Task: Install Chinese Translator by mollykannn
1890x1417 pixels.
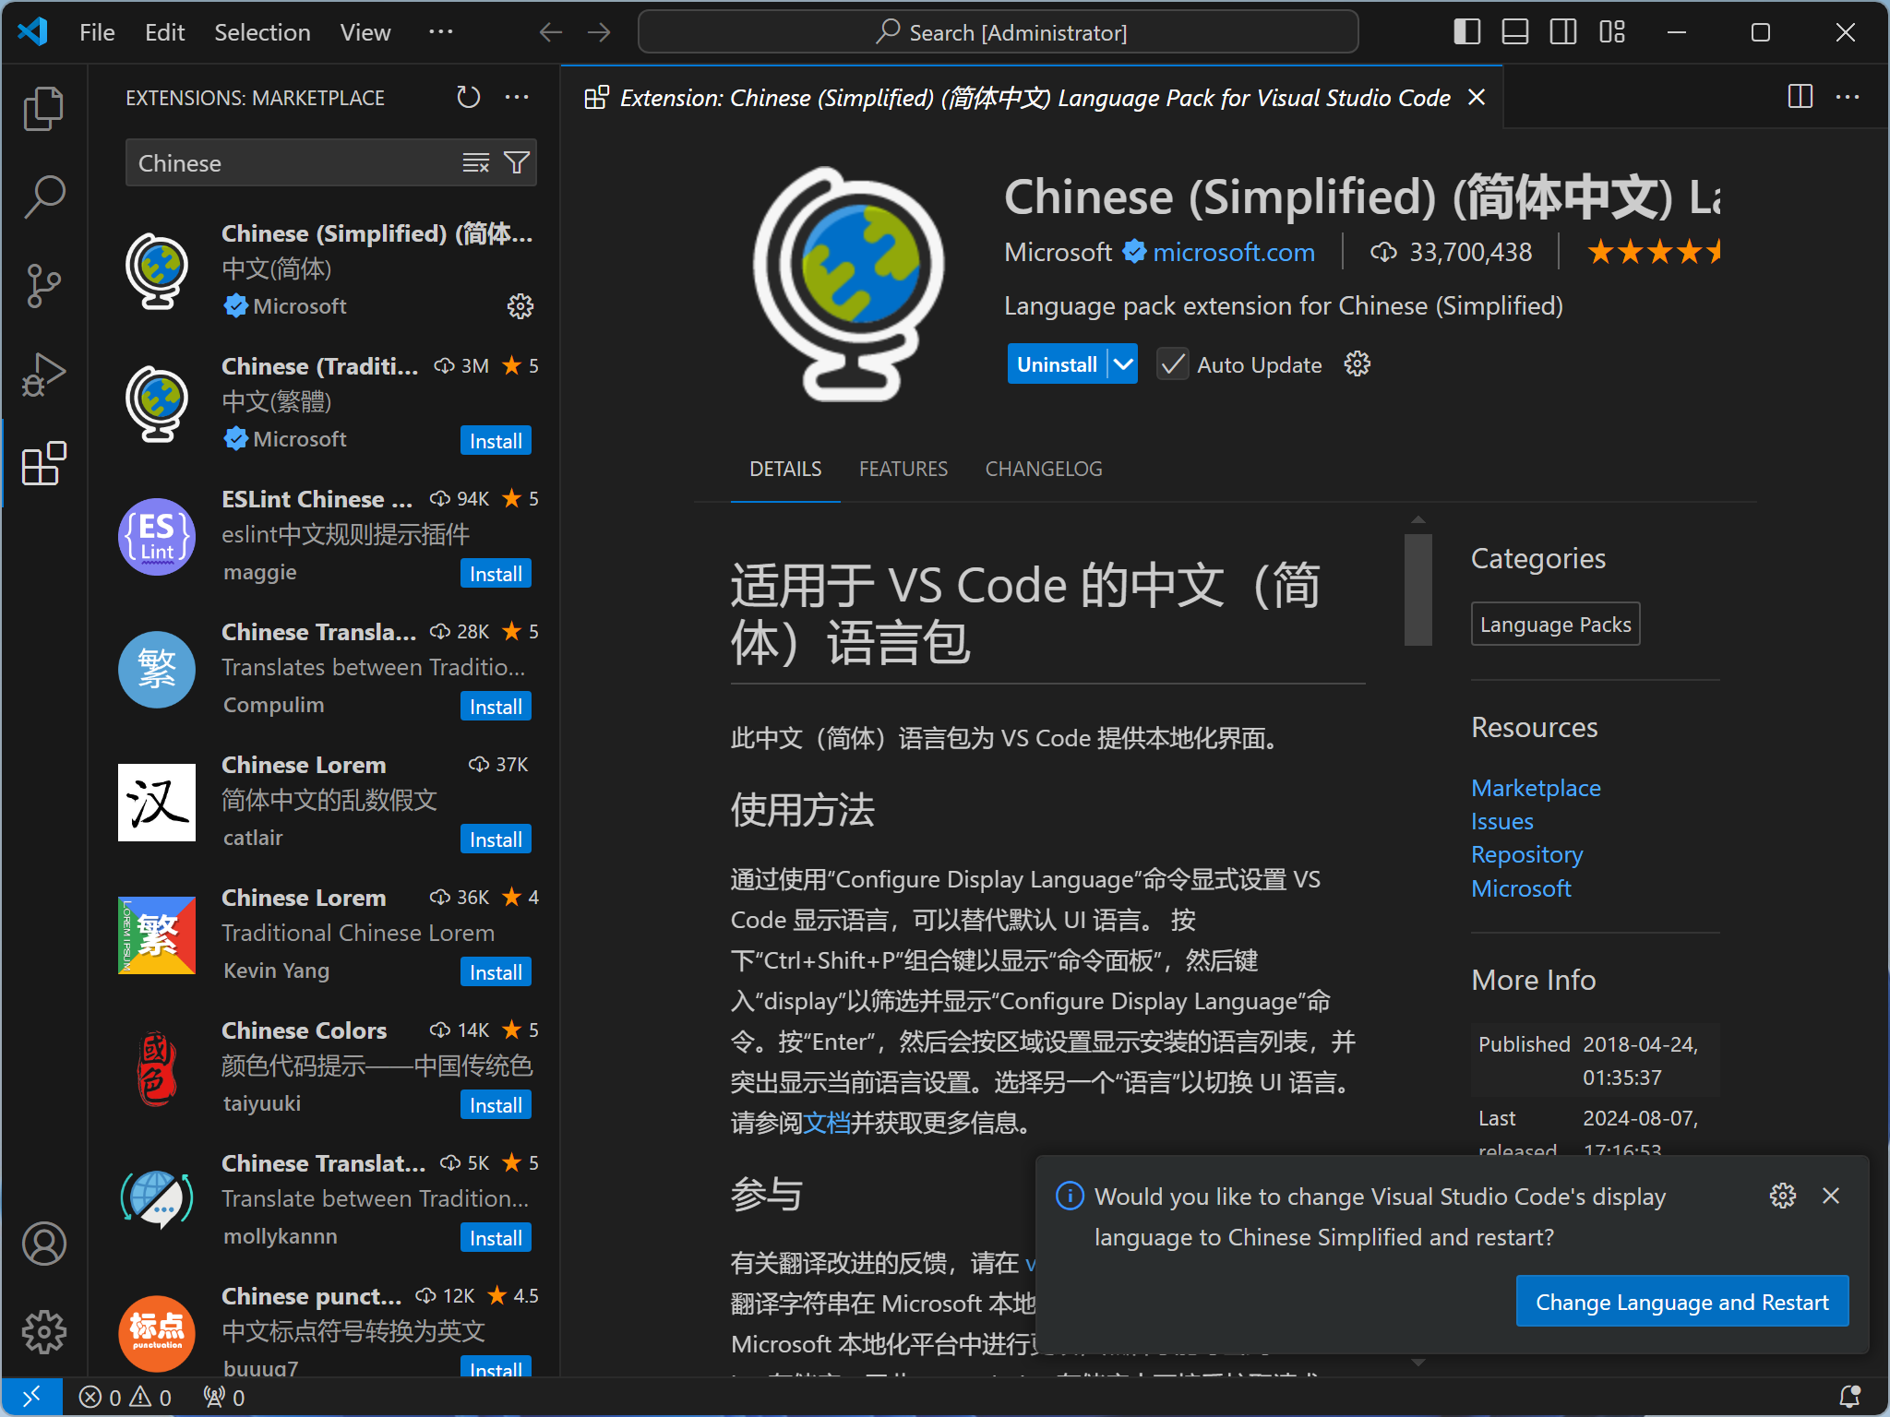Action: tap(496, 1238)
